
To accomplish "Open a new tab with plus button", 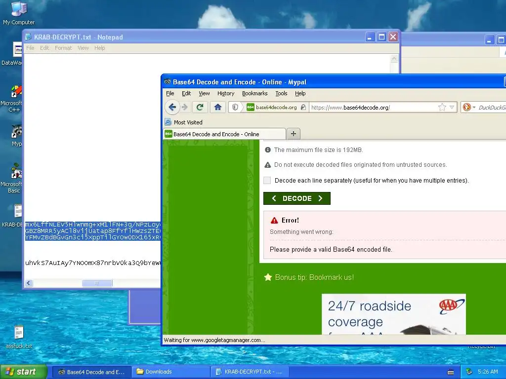I will point(294,134).
